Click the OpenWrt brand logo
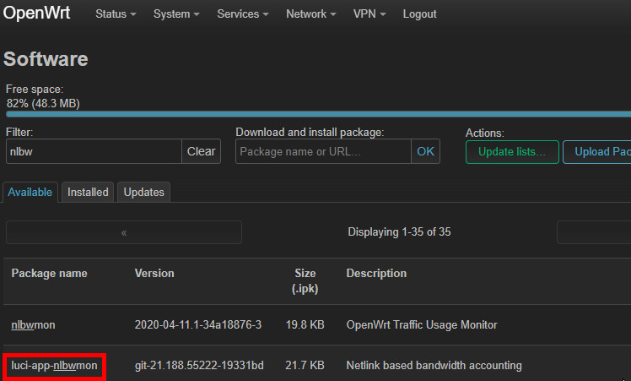 coord(38,14)
